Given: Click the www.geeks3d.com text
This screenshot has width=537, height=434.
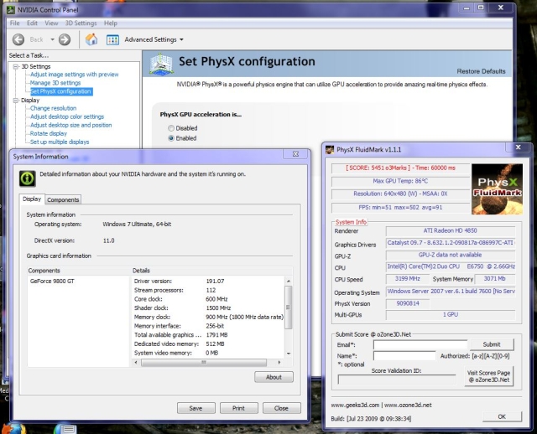Looking at the screenshot, I should coord(355,406).
